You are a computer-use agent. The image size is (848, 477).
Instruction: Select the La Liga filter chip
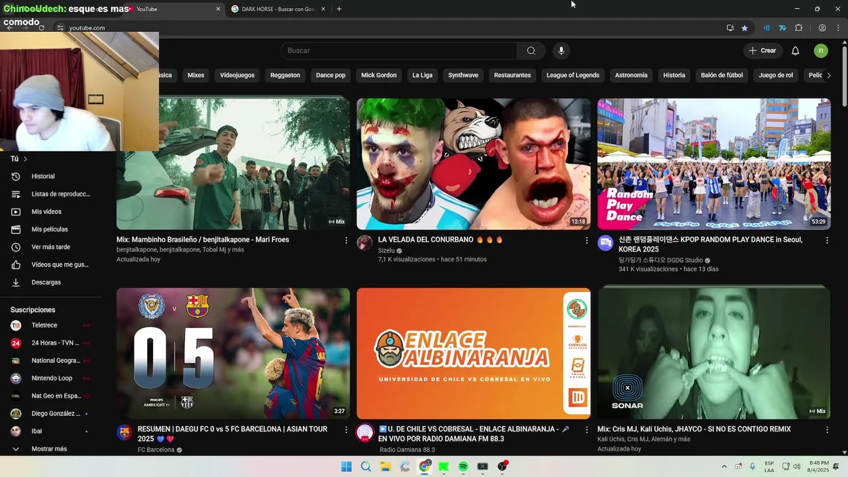(422, 75)
